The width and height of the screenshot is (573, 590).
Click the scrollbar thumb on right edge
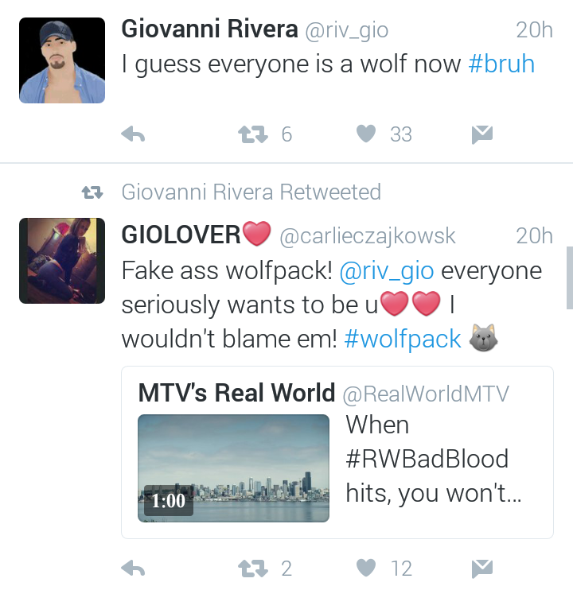570,278
